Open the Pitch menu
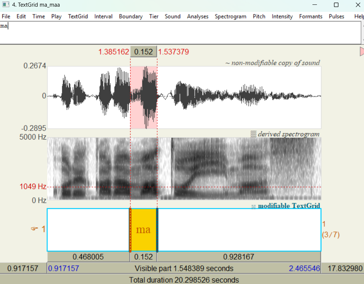The image size is (364, 284). click(259, 16)
